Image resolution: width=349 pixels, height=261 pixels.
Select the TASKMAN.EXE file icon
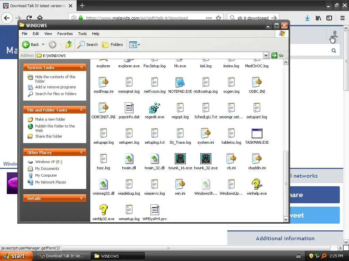tap(257, 133)
